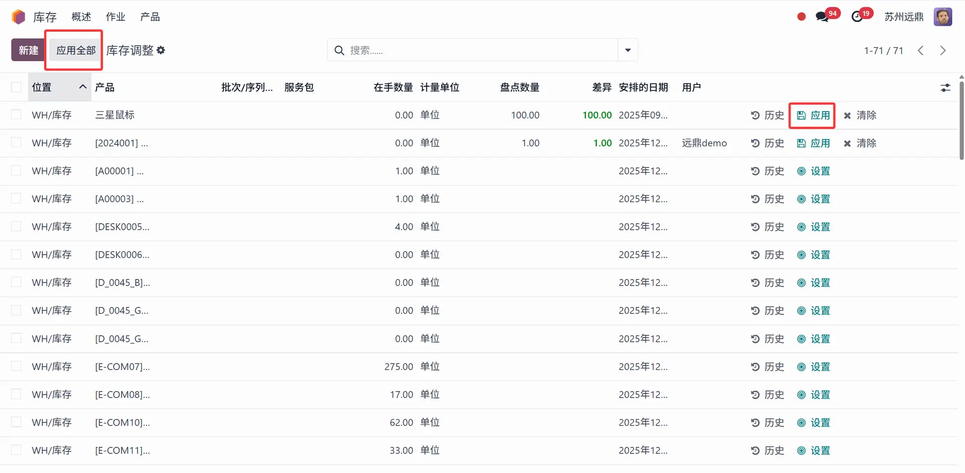965x473 pixels.
Task: Open history for the 三星鼠标 row
Action: (x=767, y=115)
